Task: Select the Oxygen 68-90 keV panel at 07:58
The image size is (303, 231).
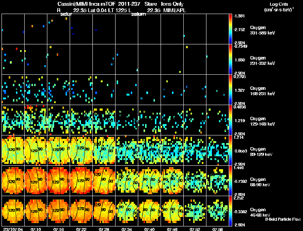Action: [217, 181]
